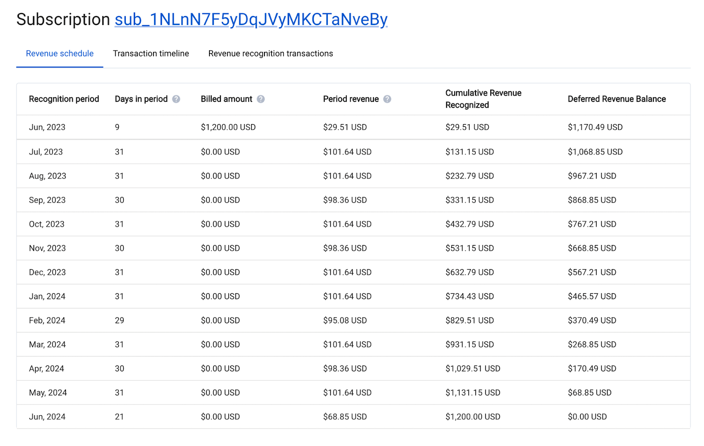Open subscription link sub_1NLnN7F5yDqJVyMKCTaNveBy
Viewport: 704px width, 446px height.
point(250,19)
